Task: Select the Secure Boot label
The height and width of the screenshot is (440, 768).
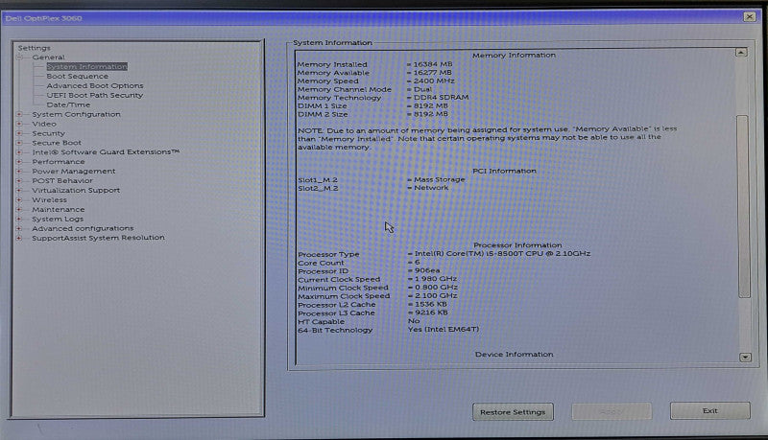Action: point(57,143)
